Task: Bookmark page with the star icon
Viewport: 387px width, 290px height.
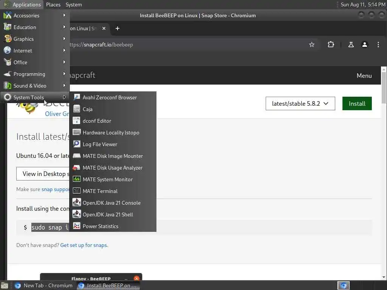Action: coord(312,45)
